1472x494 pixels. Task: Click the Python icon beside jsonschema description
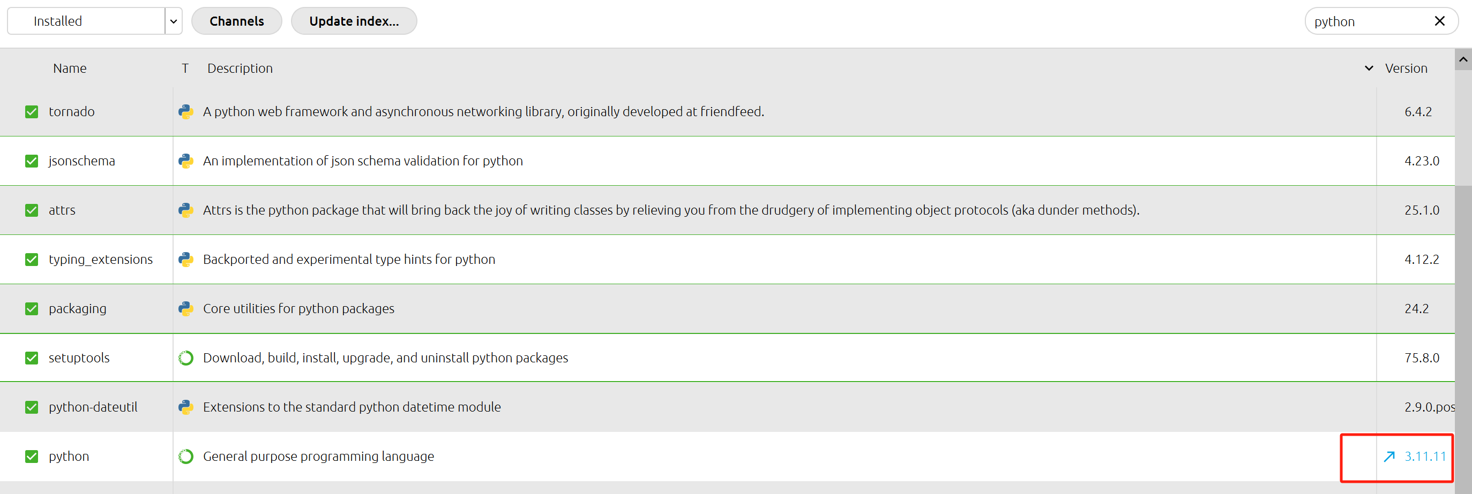point(186,161)
